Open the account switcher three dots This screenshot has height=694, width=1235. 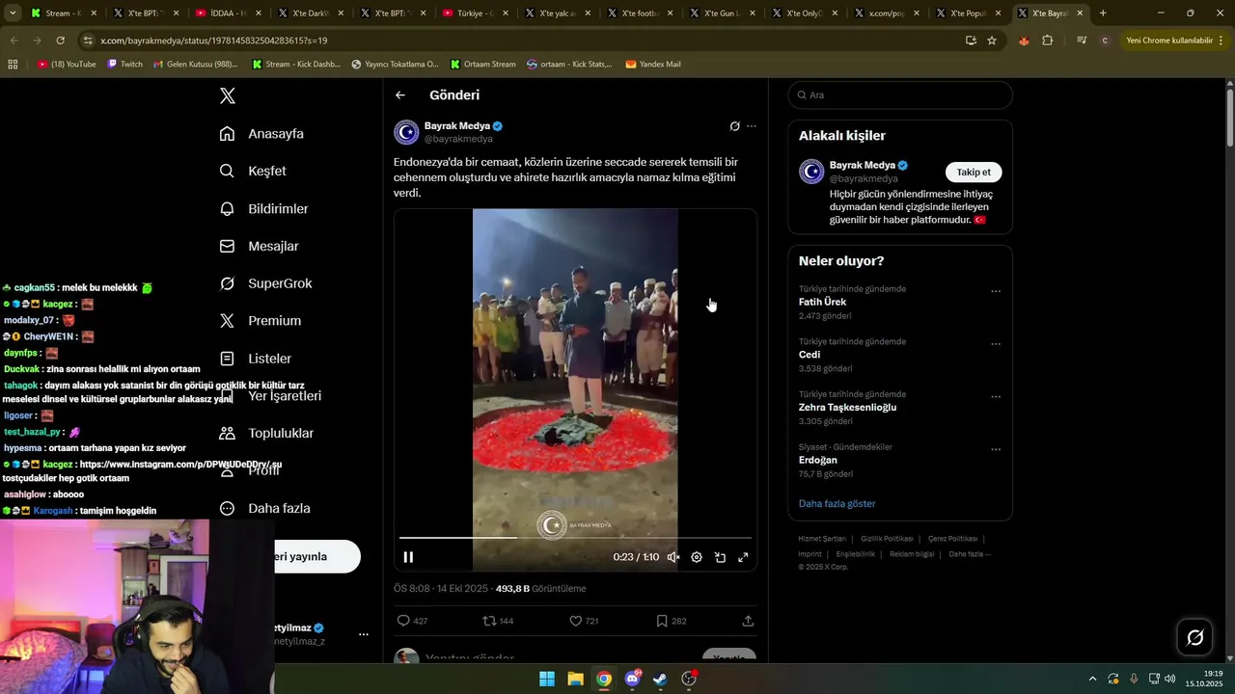click(364, 634)
